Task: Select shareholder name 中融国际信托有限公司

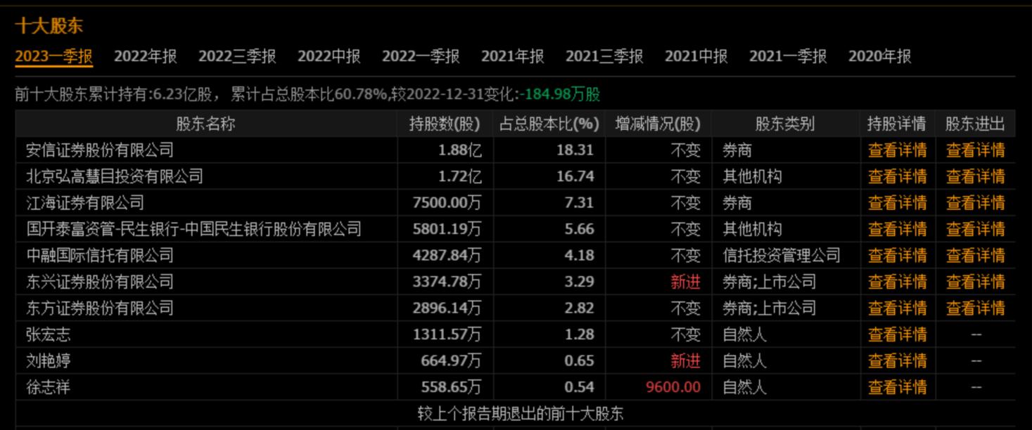Action: click(100, 256)
